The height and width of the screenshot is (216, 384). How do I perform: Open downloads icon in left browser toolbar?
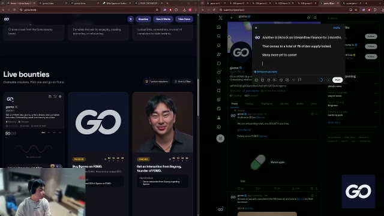(x=184, y=10)
